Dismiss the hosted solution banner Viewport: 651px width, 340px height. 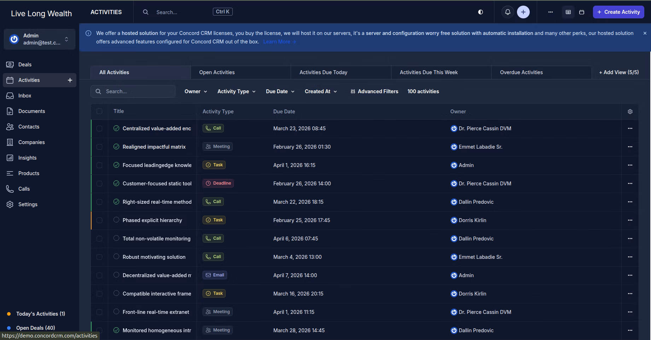click(x=645, y=33)
